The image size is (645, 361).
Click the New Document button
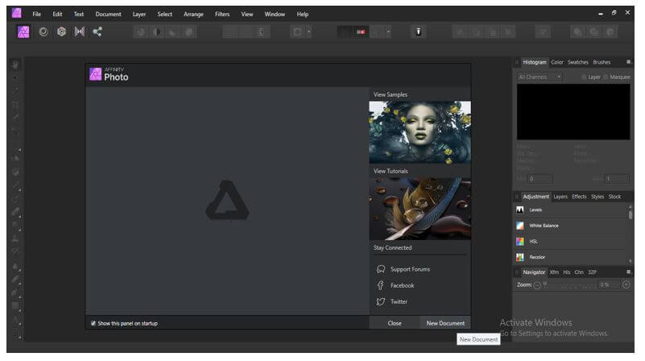click(445, 323)
